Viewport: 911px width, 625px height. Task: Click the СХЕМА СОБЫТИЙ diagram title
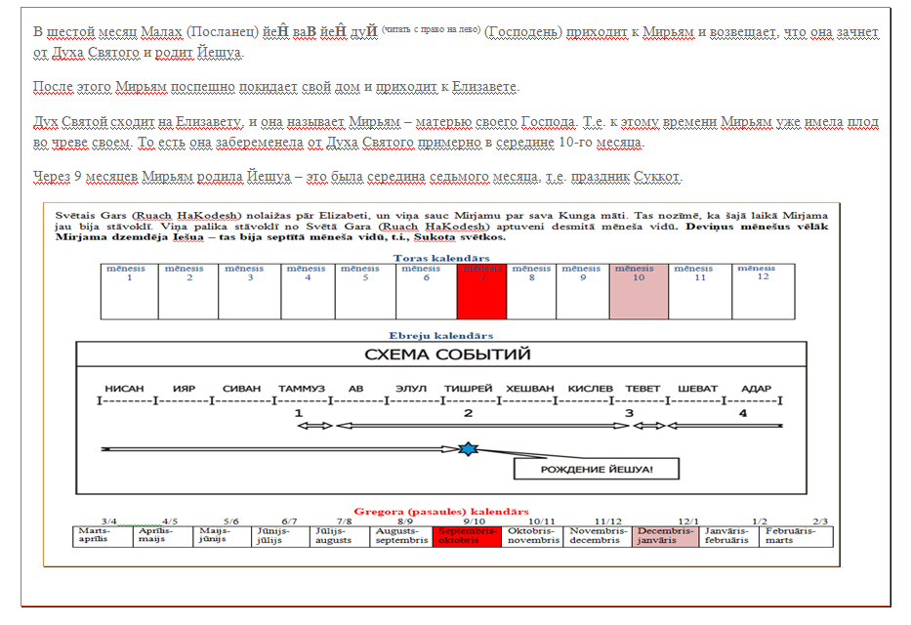[441, 354]
